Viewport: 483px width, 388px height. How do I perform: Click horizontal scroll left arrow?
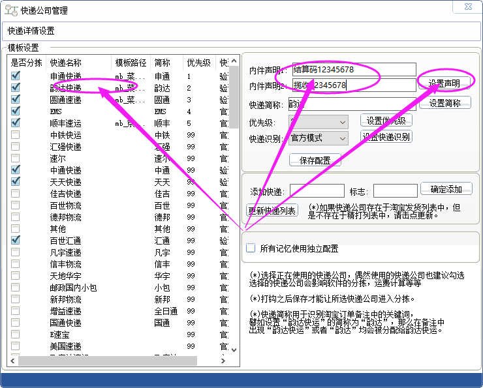12,361
